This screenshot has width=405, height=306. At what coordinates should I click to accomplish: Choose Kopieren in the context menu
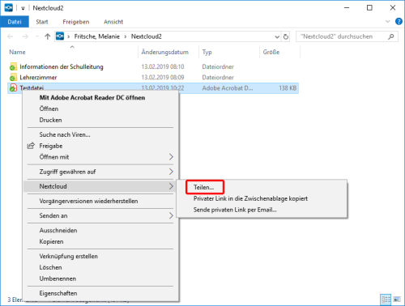(x=51, y=241)
